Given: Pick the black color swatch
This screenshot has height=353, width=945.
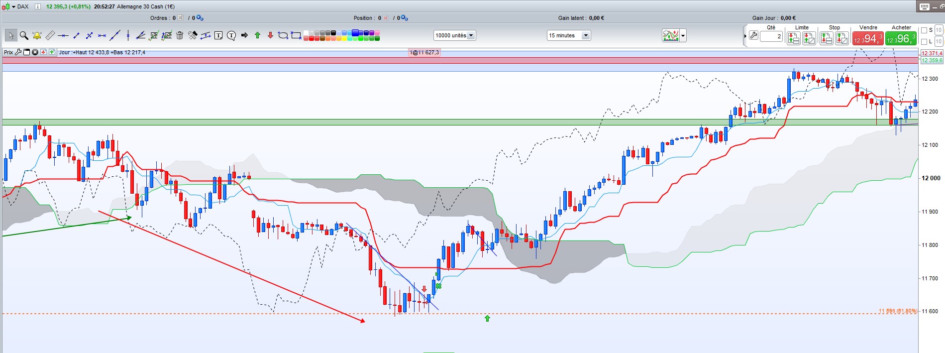Looking at the screenshot, I should (333, 32).
